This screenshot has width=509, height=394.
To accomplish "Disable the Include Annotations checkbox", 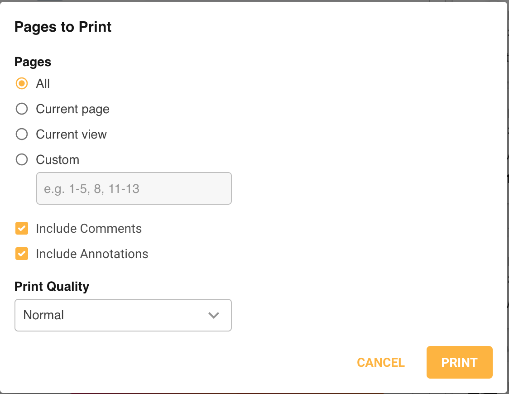I will coord(22,254).
